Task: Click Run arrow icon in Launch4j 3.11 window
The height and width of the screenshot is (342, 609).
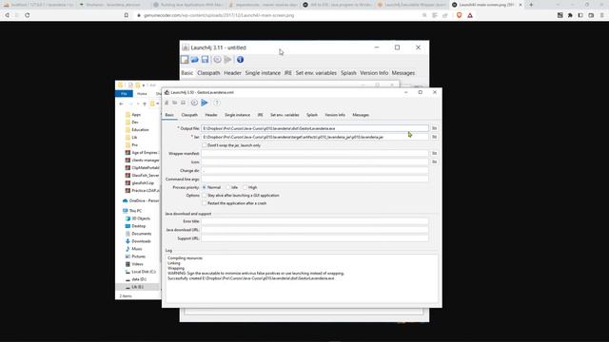Action: [x=228, y=59]
